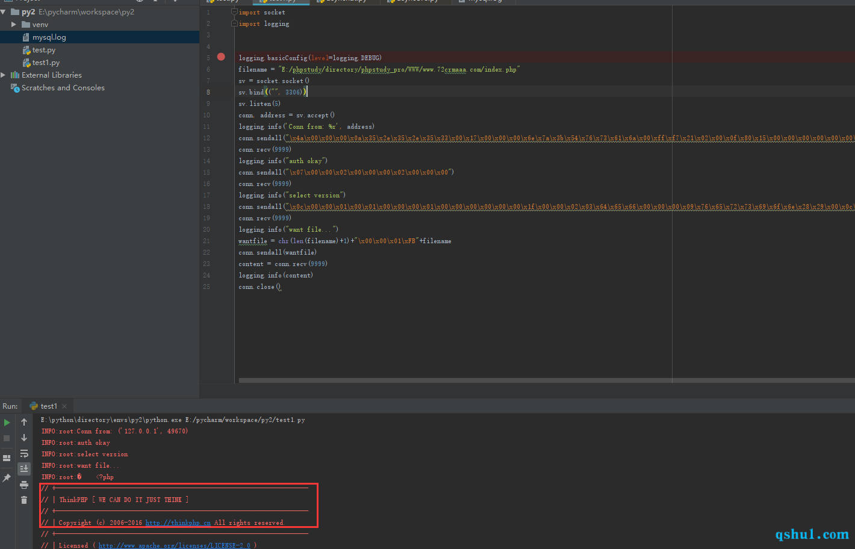This screenshot has width=855, height=549.
Task: Click the Python file icon beside test1.py
Action: pyautogui.click(x=26, y=63)
